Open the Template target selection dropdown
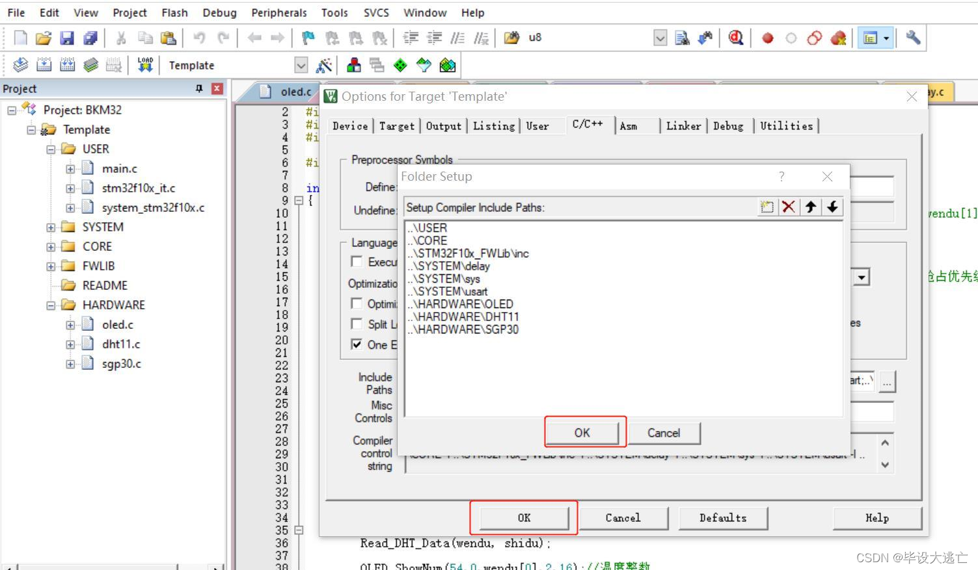This screenshot has width=978, height=570. pyautogui.click(x=301, y=65)
